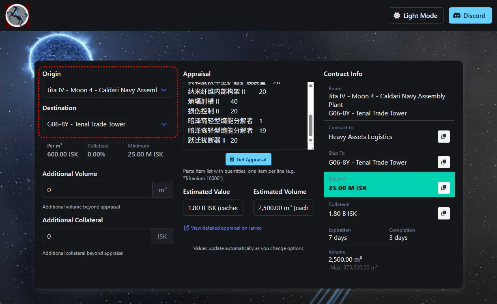Click the Max: 375,000.00 m³ text
Viewport: 497px width, 304px height.
354,267
